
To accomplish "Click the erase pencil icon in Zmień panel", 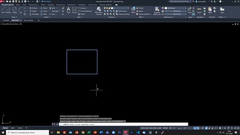I will (x=63, y=8).
